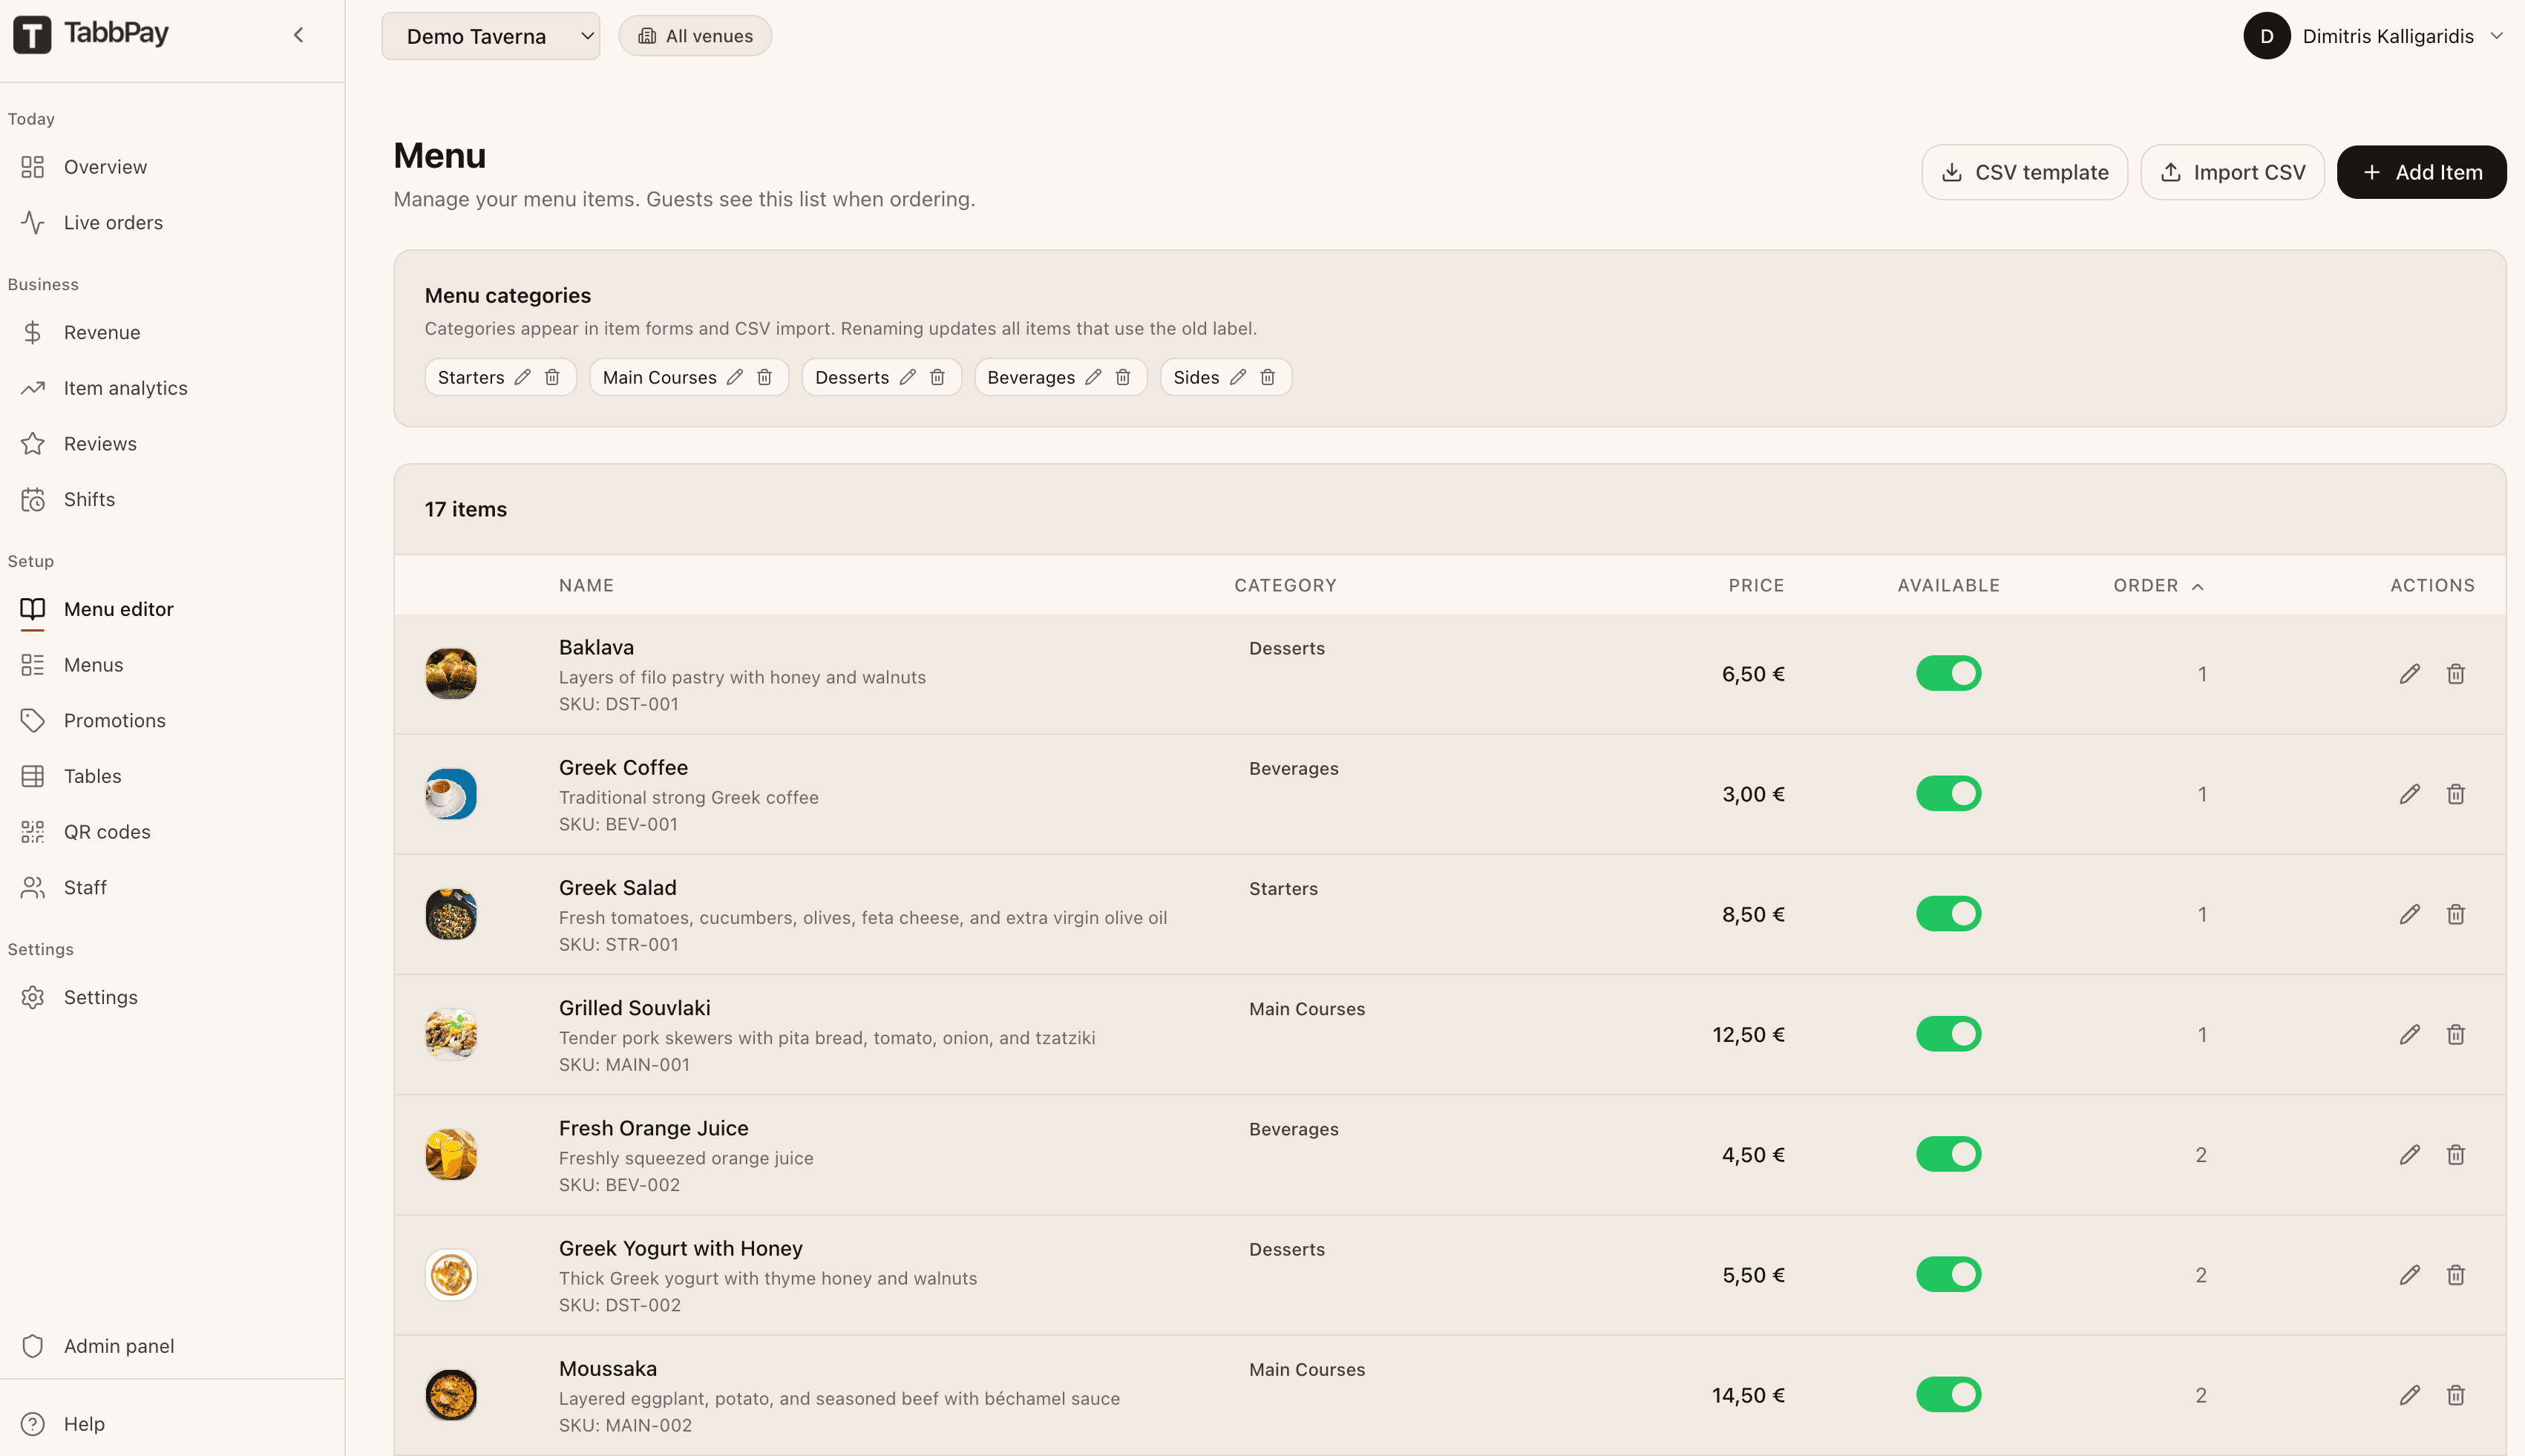Open the Demo Taverna venue dropdown

(490, 36)
